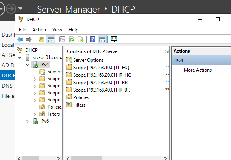Open the Action menu
The image size is (231, 160).
tap(39, 30)
